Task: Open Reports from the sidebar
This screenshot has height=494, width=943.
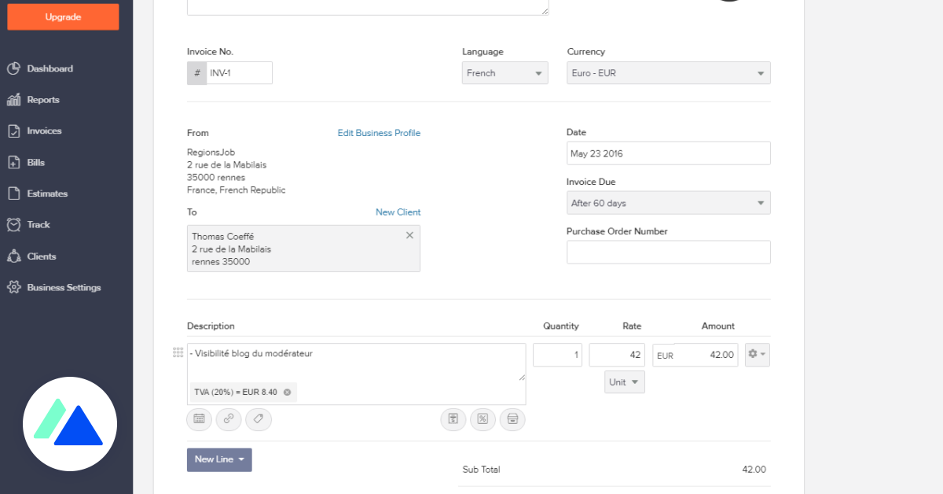Action: [43, 100]
